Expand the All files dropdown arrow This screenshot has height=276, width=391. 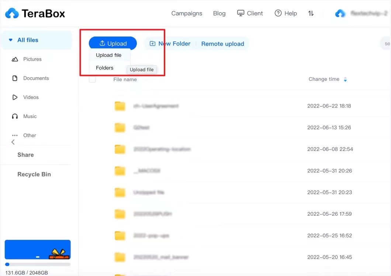(x=10, y=40)
